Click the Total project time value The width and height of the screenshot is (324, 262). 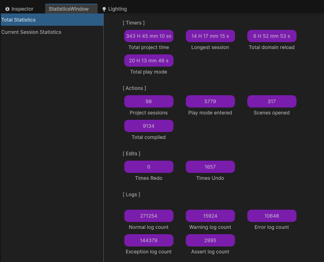(x=148, y=36)
